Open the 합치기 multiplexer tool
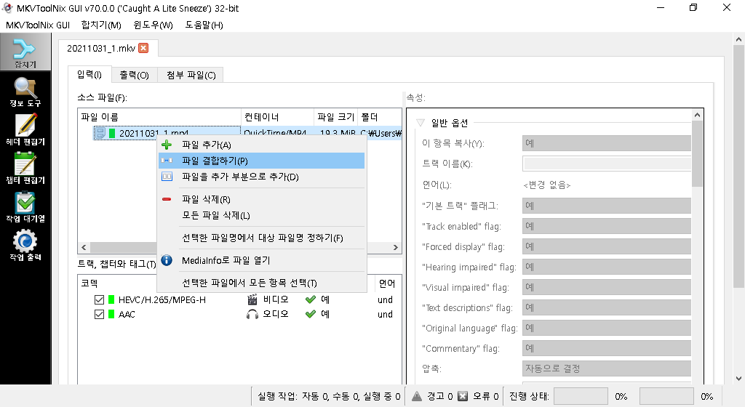 pos(25,52)
